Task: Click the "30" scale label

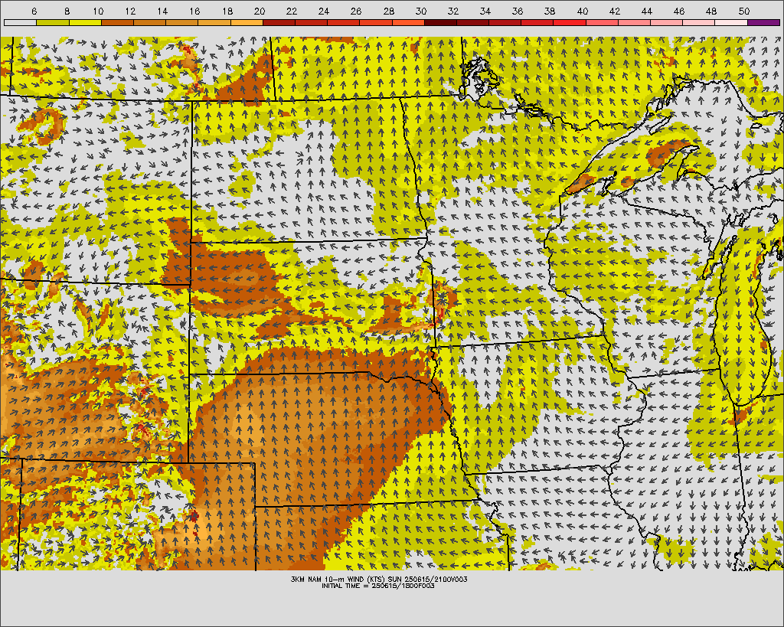Action: pos(421,11)
